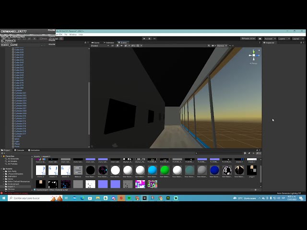Click the blue Z axis on orientation gizmo
The image size is (307, 230).
258,56
